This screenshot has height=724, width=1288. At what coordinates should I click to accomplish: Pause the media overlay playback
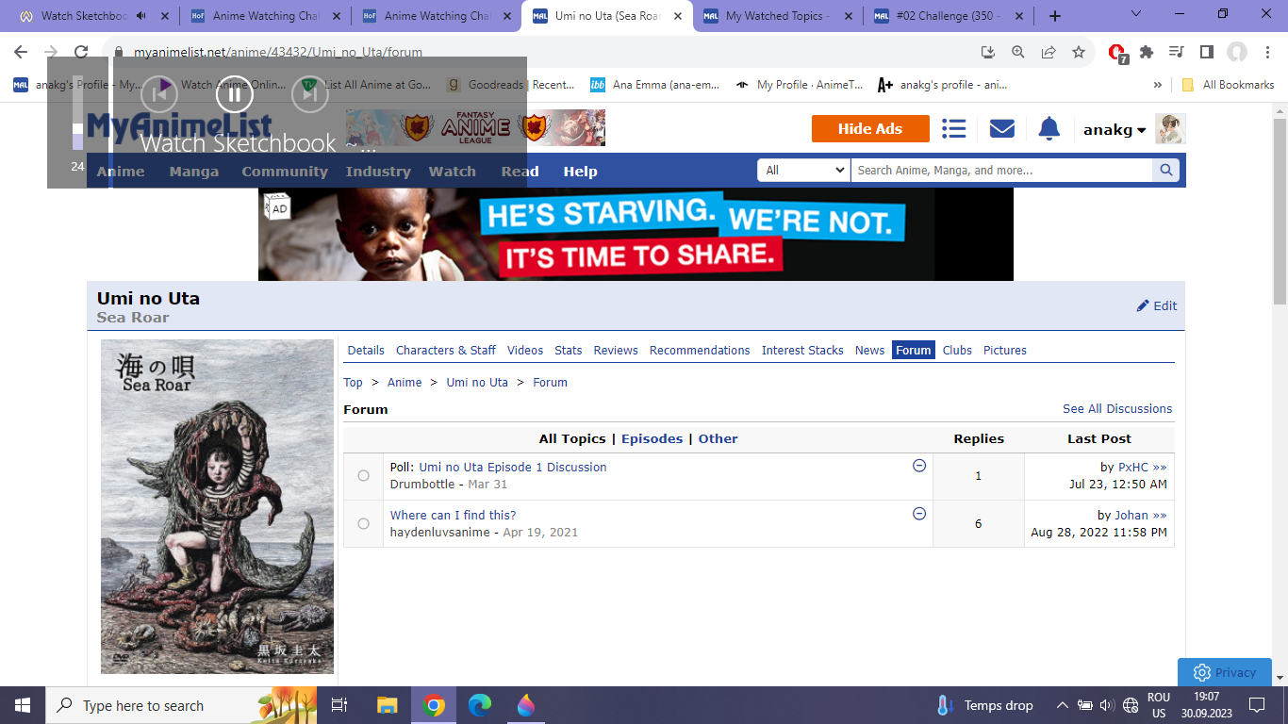tap(235, 93)
